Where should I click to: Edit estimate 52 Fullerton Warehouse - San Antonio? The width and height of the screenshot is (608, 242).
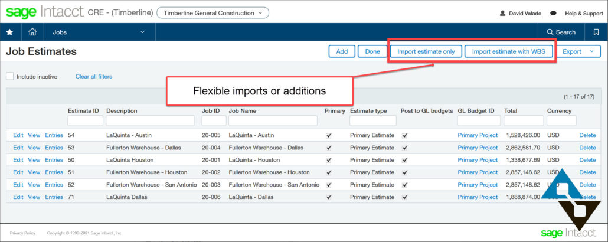18,185
